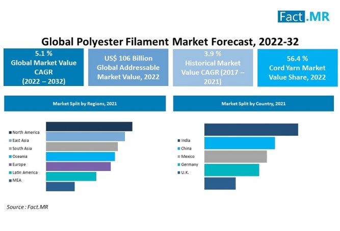The image size is (340, 231).
Task: Click the purple Europe bar in regions chart
Action: [x=78, y=166]
